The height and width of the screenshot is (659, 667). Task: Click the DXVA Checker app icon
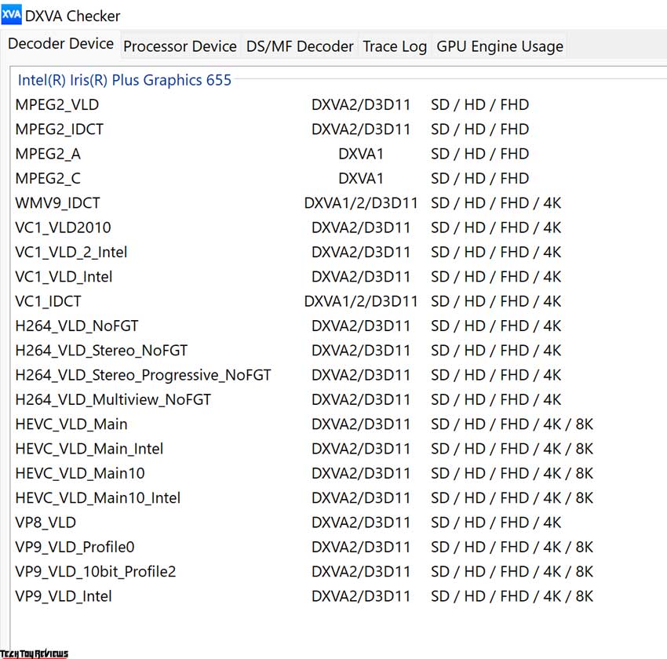click(x=11, y=16)
